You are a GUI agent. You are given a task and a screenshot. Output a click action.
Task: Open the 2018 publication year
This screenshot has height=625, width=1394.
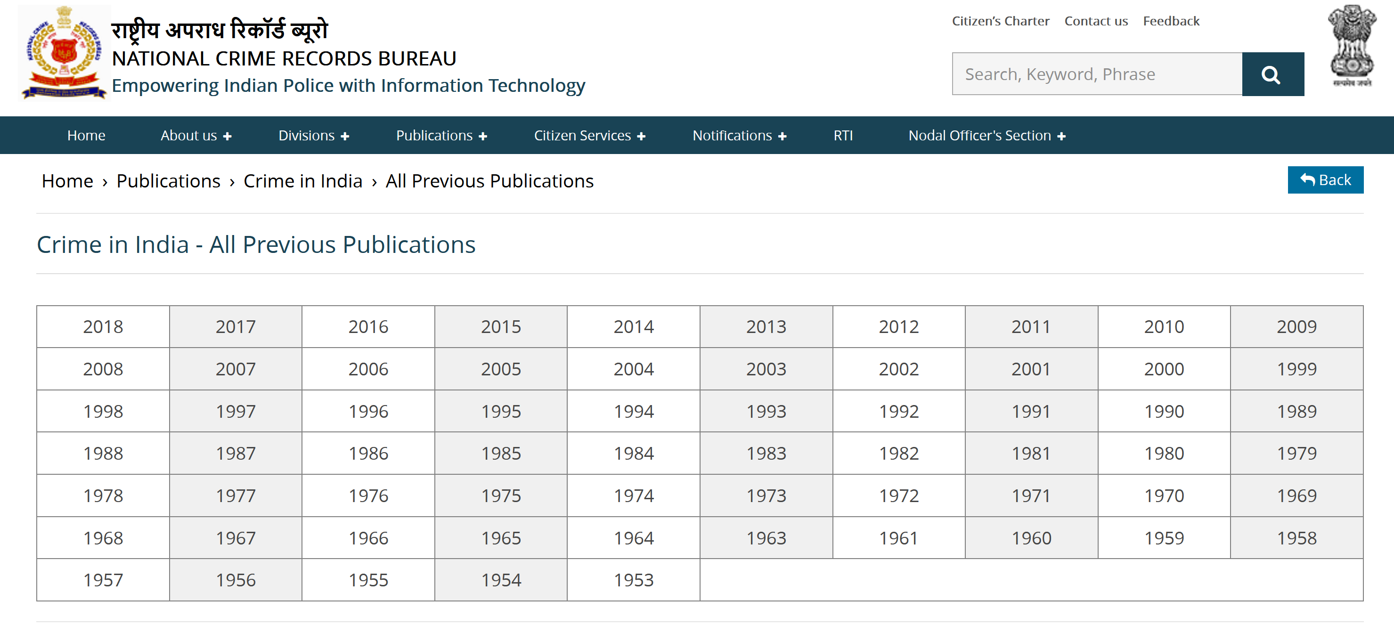[103, 327]
